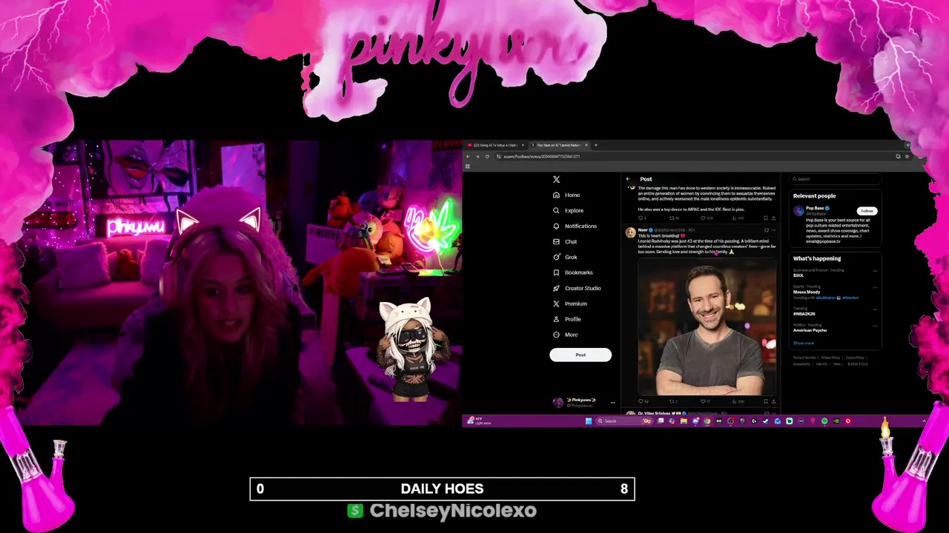Open options for #NBA2K26 trend
This screenshot has width=949, height=533.
[x=875, y=309]
